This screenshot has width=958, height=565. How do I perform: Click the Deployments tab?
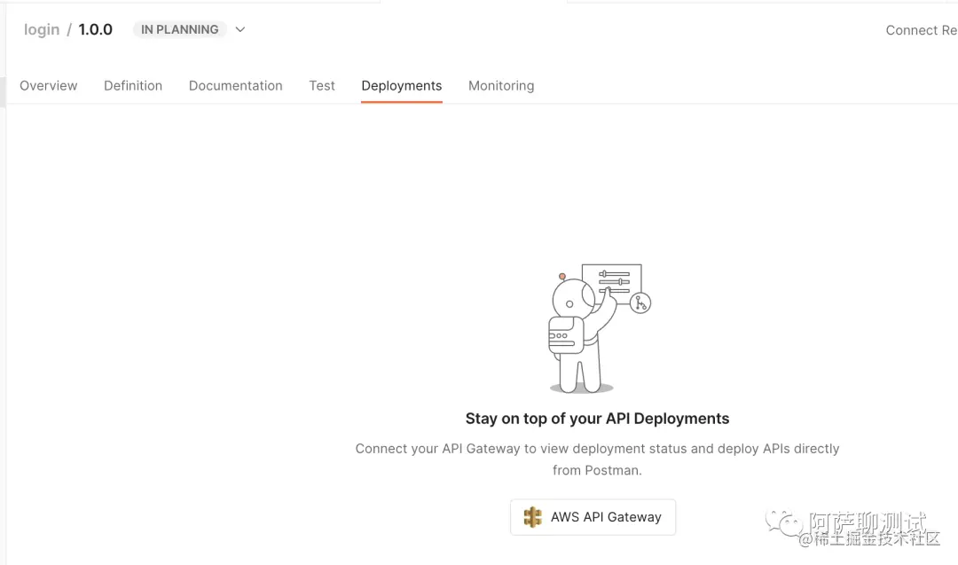(x=402, y=86)
